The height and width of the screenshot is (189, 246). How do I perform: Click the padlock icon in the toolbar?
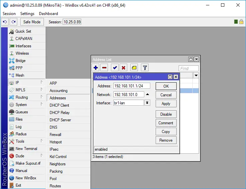point(241,22)
